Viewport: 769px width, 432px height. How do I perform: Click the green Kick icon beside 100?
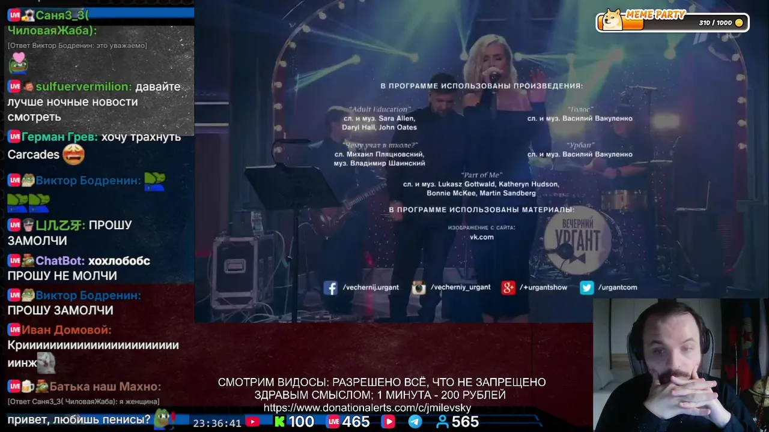tap(279, 422)
